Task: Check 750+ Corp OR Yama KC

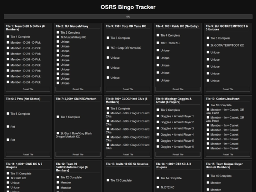Action: pos(108,48)
